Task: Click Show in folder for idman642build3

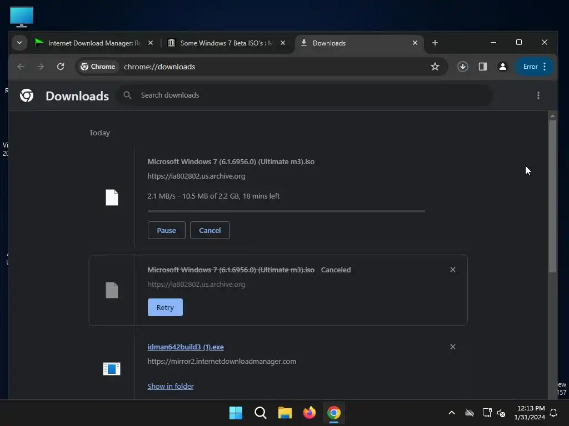Action: tap(170, 387)
